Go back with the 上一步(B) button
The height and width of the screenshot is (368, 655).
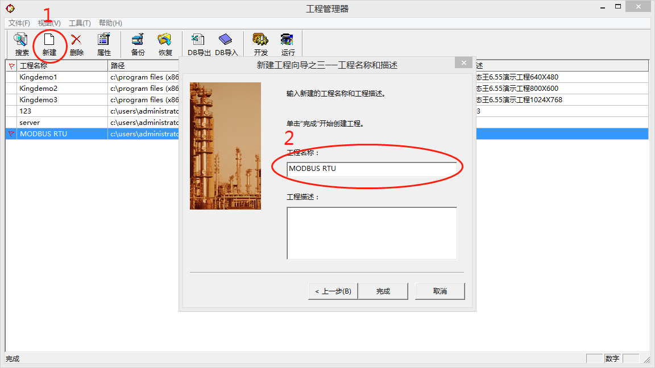click(333, 291)
